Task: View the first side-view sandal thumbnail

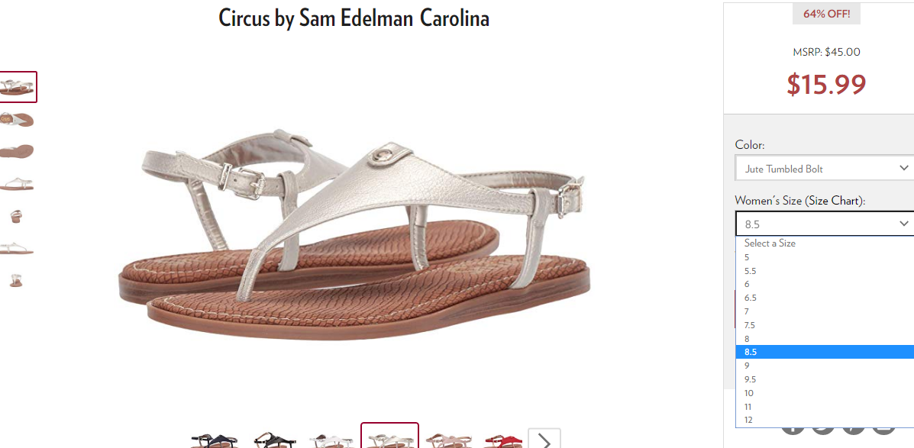Action: click(x=18, y=87)
